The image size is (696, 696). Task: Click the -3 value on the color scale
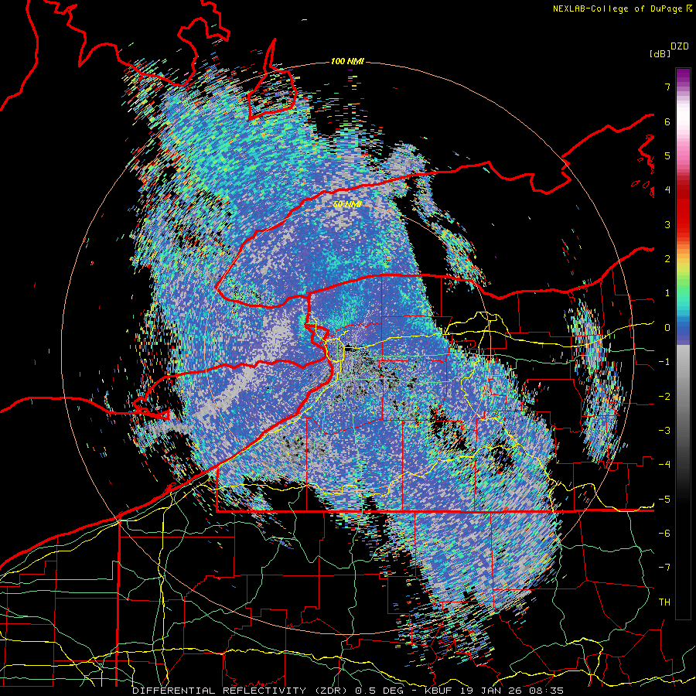664,431
